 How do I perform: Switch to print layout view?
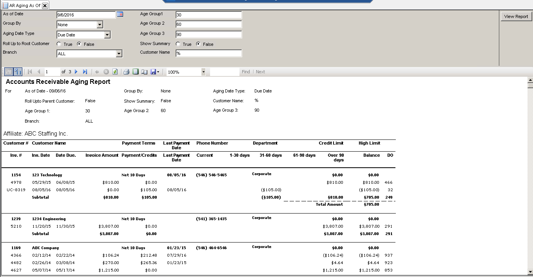(136, 72)
